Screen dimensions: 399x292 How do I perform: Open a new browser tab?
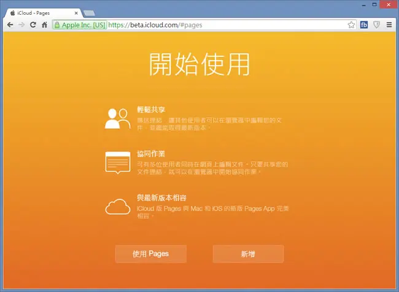click(89, 13)
